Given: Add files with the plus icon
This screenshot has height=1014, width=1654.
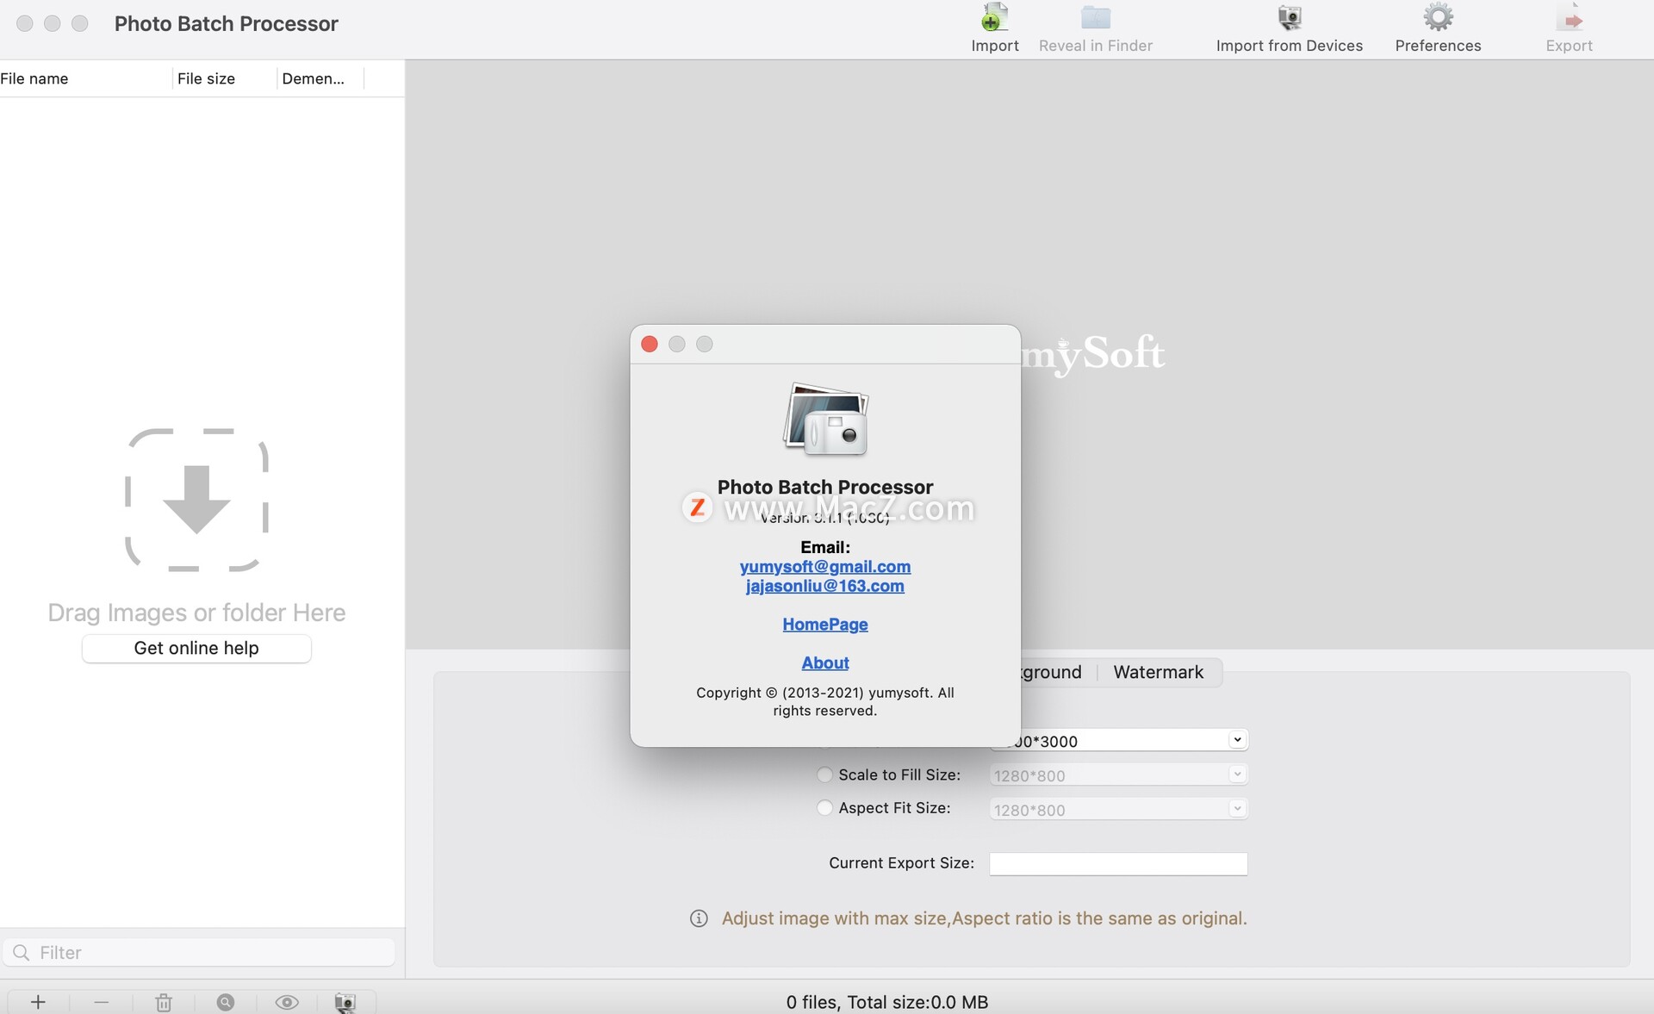Looking at the screenshot, I should pos(38,1002).
